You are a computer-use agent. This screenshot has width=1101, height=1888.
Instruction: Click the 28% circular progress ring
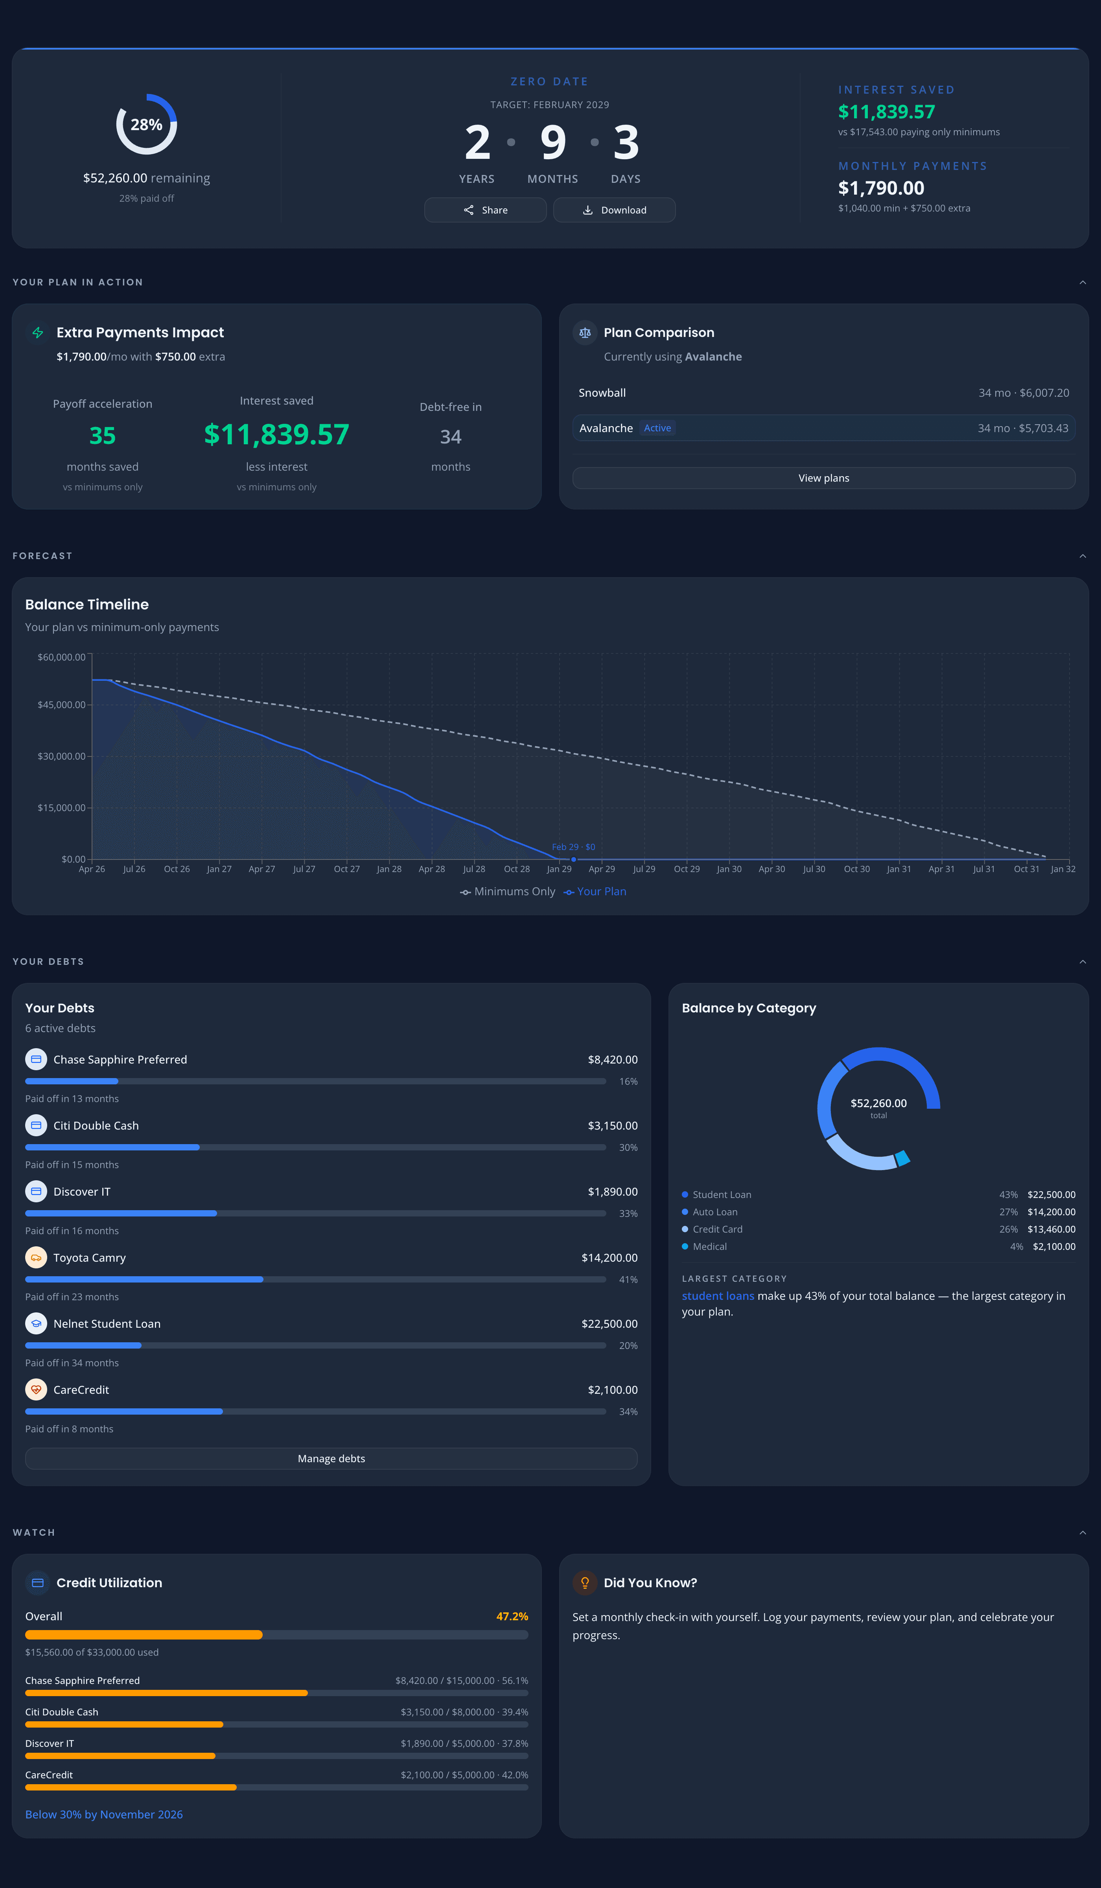[146, 124]
